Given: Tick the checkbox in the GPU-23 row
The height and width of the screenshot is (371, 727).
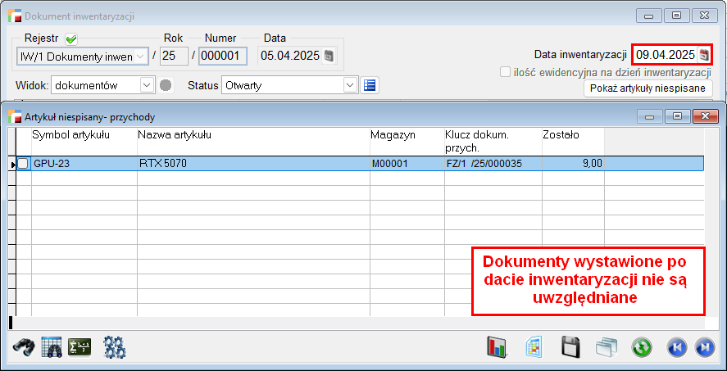Looking at the screenshot, I should click(23, 164).
